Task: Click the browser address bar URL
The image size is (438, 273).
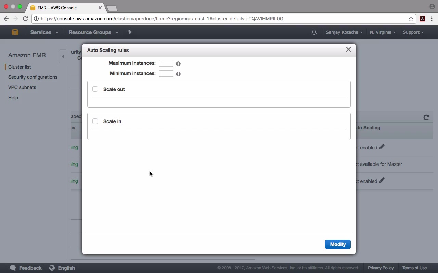Action: click(x=162, y=19)
